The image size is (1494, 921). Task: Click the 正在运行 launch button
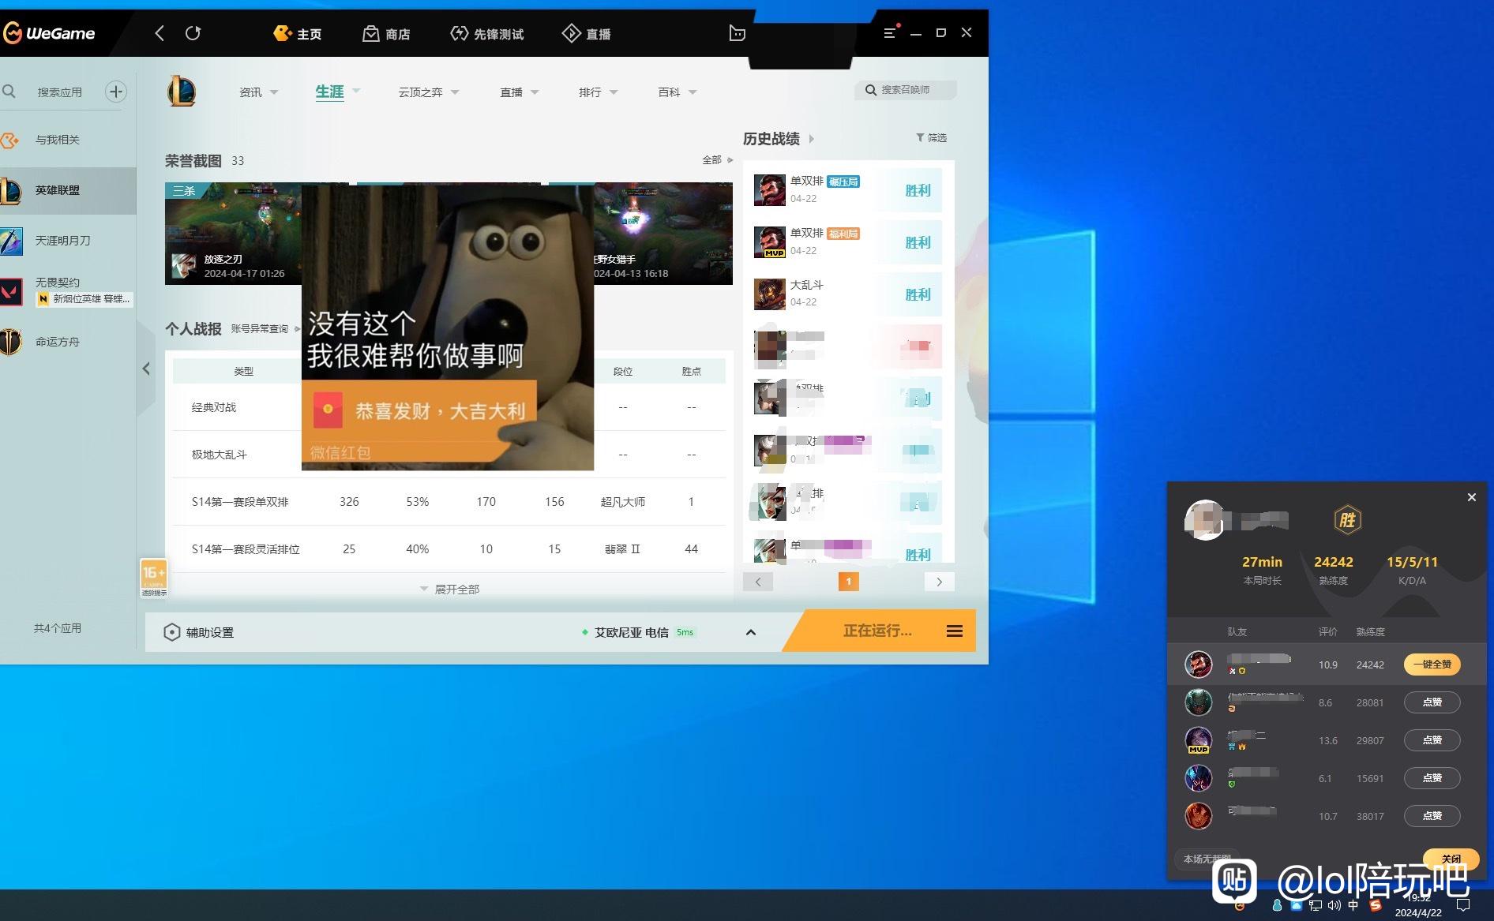tap(877, 631)
